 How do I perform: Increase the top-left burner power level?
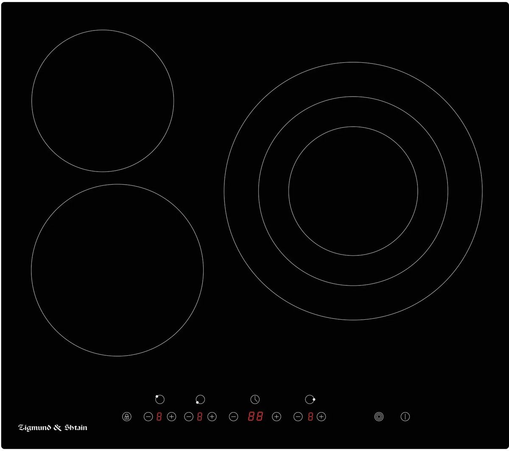pos(171,417)
